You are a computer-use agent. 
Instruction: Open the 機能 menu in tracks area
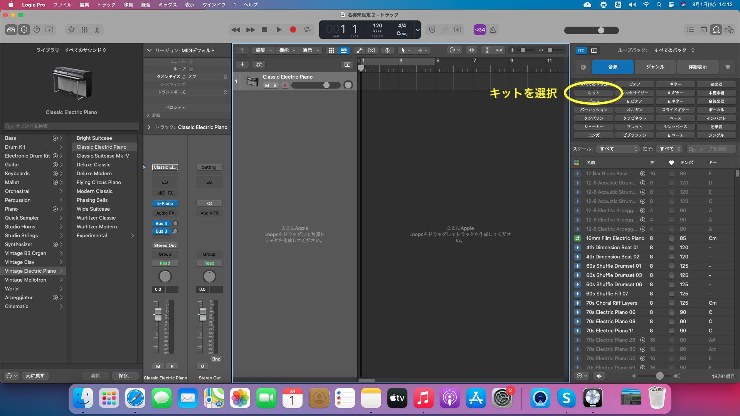(288, 50)
